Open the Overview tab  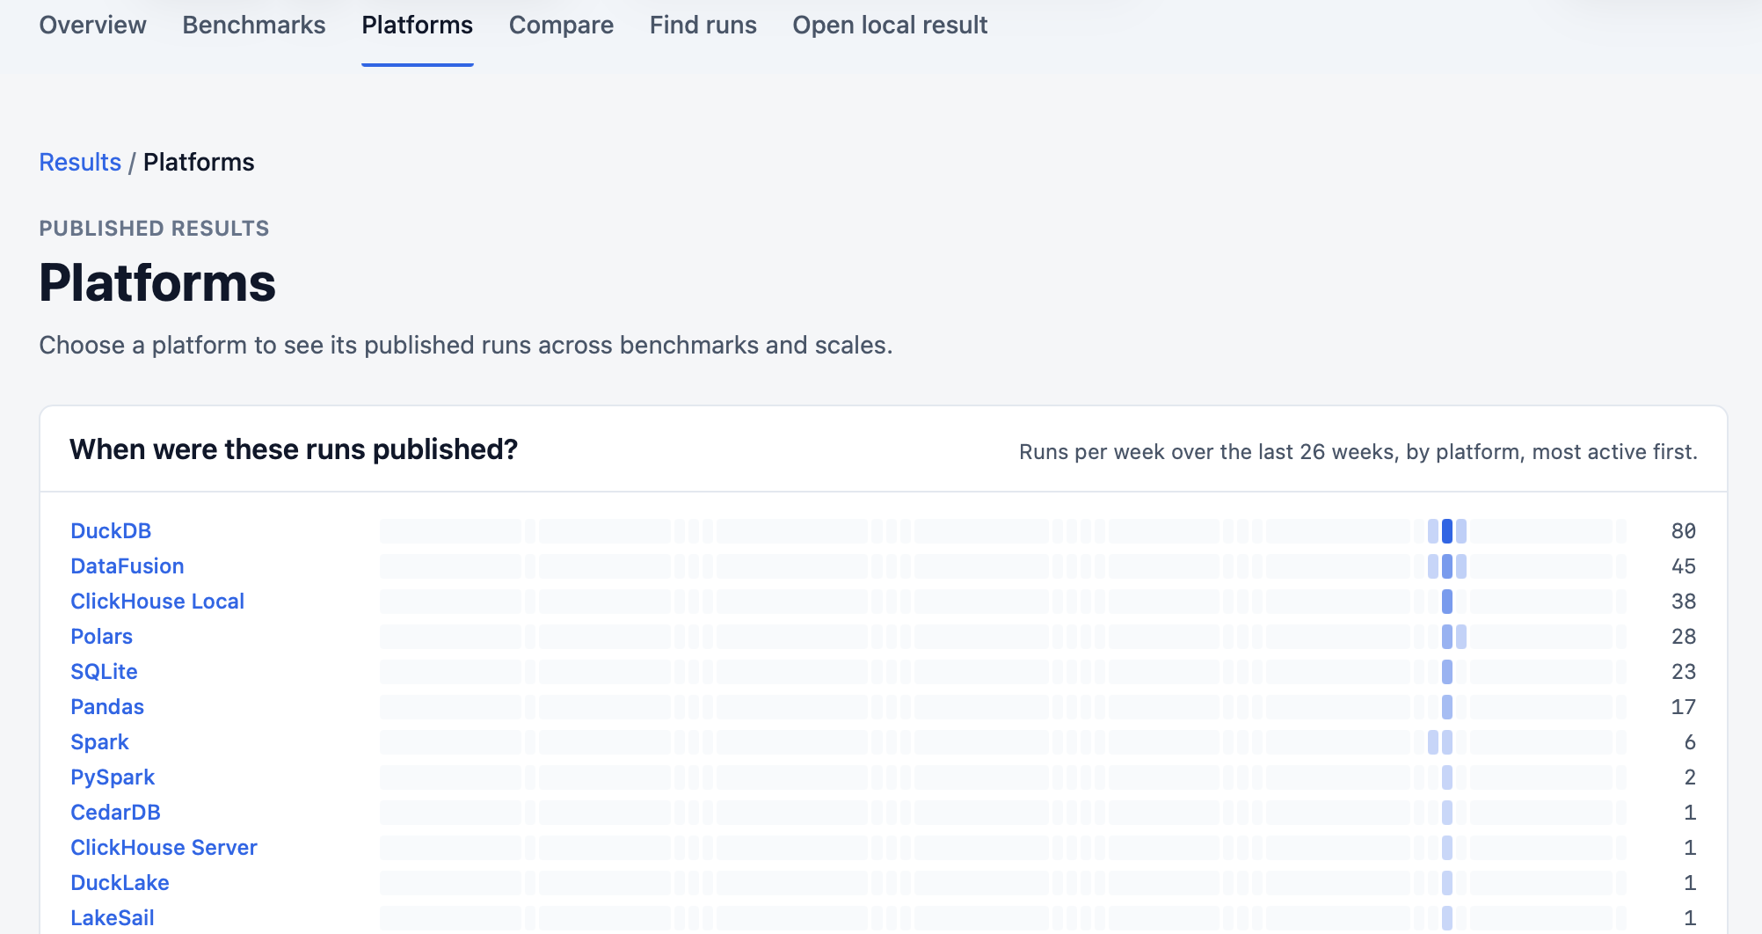(x=92, y=25)
